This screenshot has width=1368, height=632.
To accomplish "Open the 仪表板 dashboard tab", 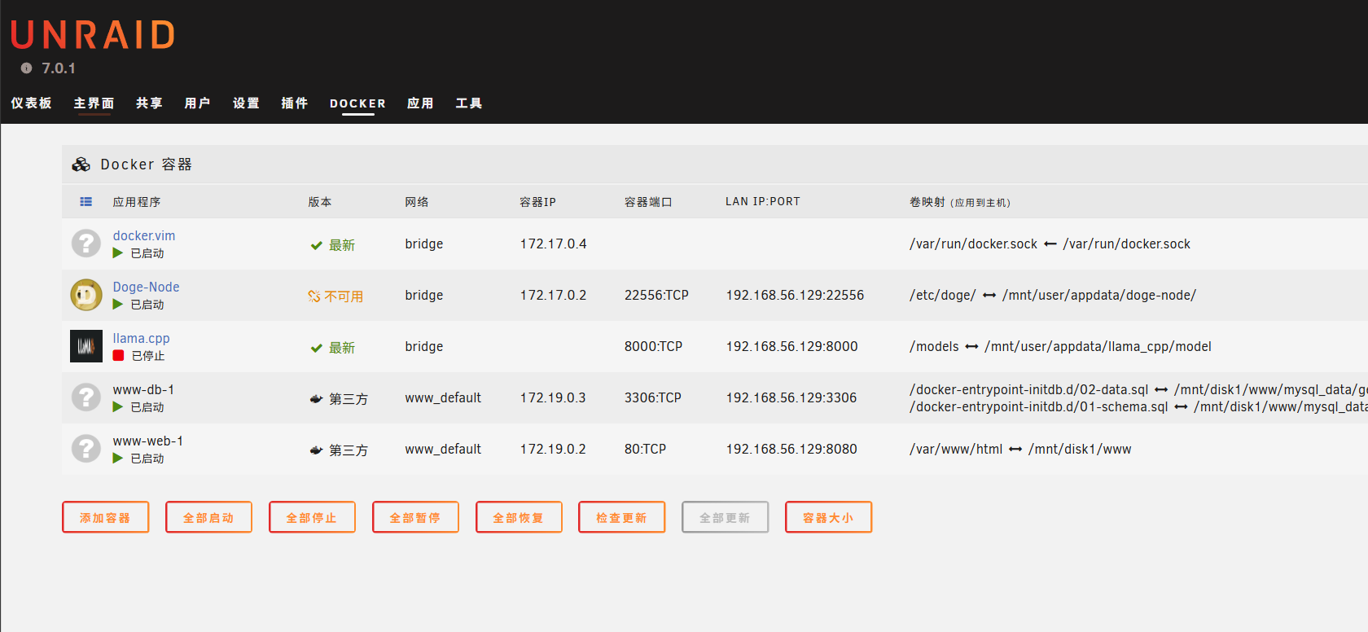I will pyautogui.click(x=31, y=103).
